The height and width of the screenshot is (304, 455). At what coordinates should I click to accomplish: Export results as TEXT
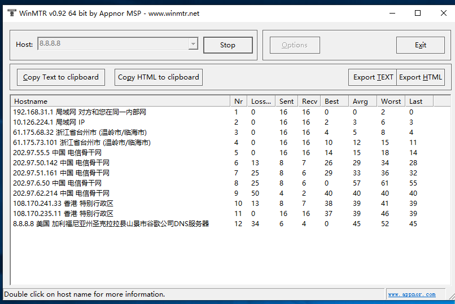coord(373,77)
